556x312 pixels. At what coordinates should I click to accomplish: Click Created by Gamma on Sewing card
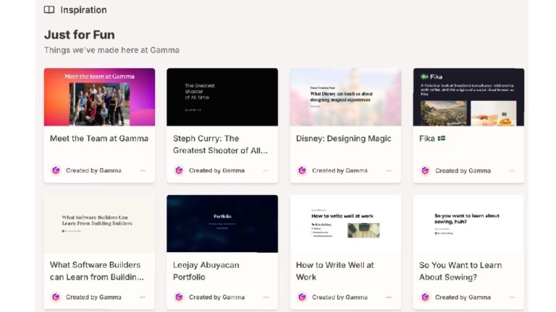point(463,297)
